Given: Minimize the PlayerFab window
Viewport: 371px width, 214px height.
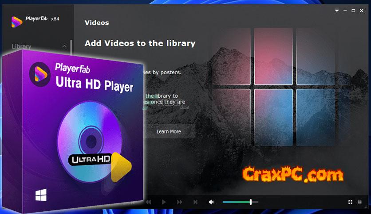Looking at the screenshot, I should 345,11.
